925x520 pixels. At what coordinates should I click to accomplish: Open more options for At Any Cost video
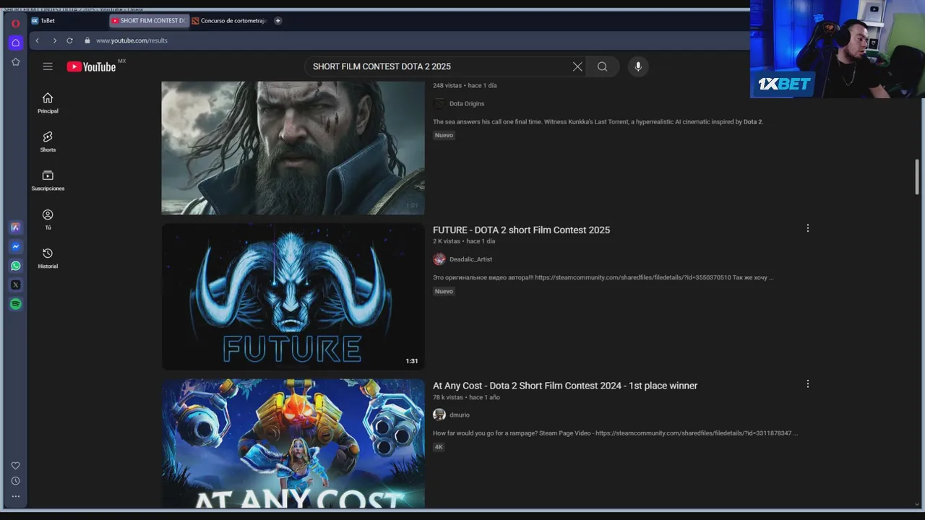[807, 384]
